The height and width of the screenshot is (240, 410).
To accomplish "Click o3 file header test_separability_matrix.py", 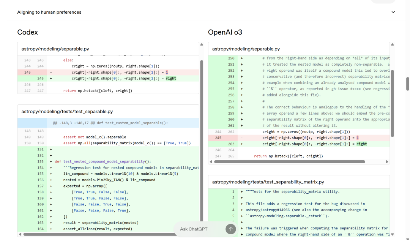I will point(268,182).
